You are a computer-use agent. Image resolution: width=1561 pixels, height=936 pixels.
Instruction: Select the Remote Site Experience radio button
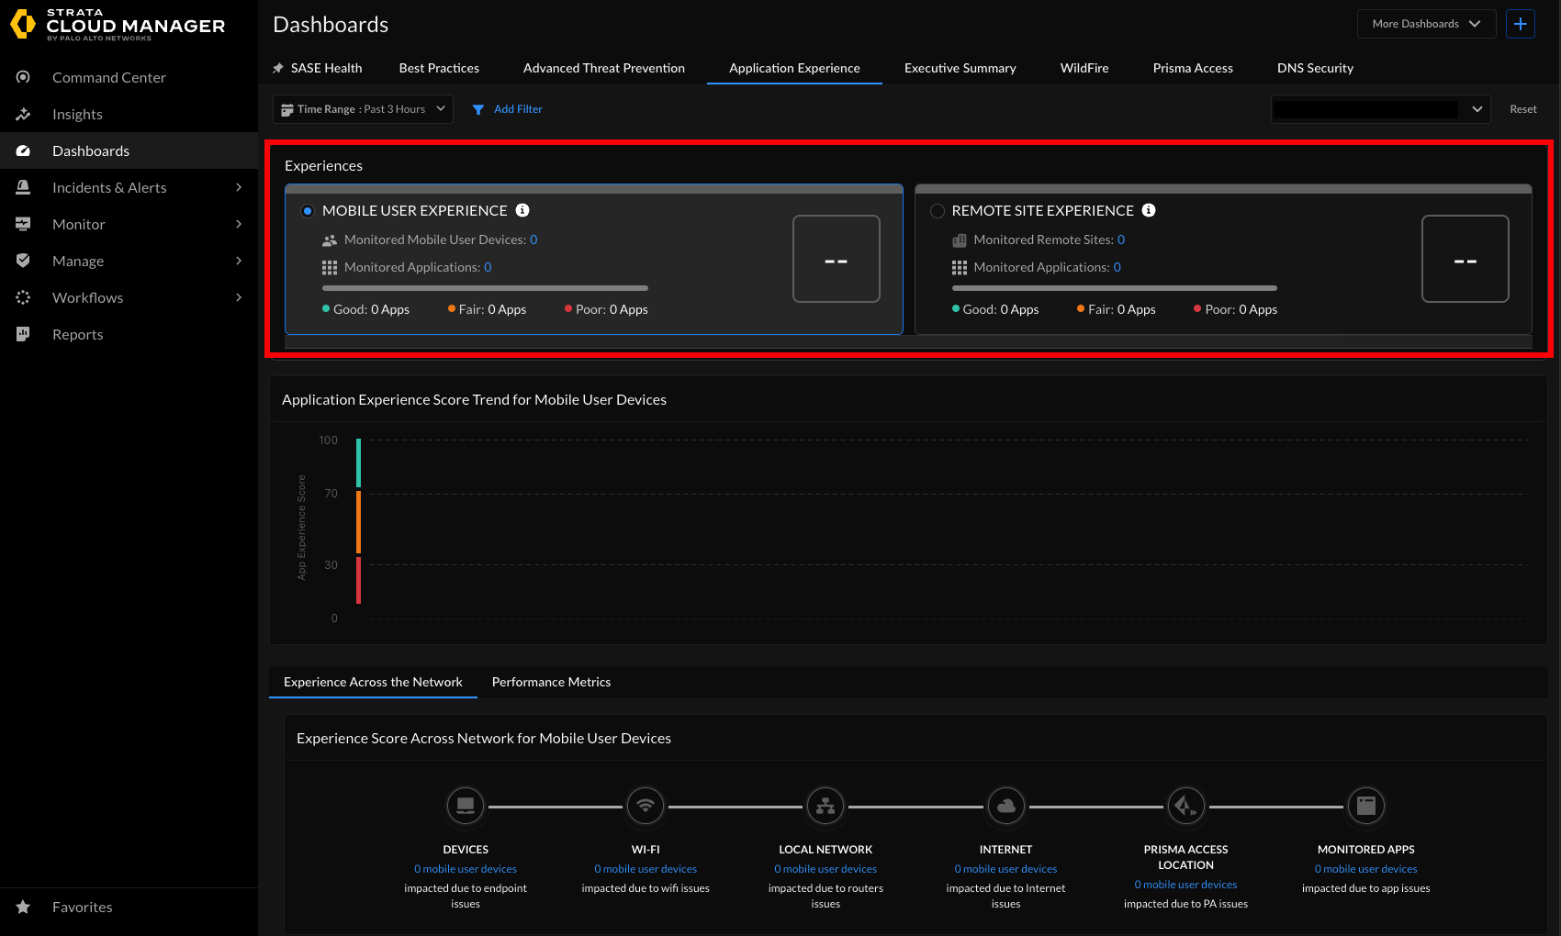click(x=938, y=211)
